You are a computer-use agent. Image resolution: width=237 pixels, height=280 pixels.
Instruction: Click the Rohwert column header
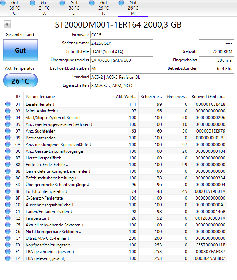208,97
